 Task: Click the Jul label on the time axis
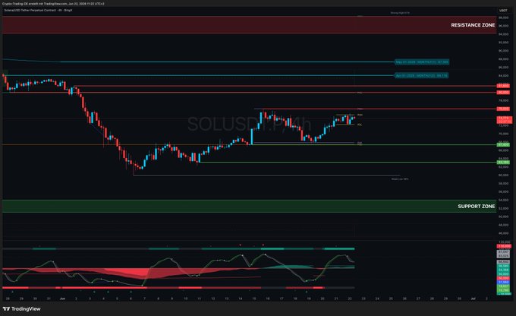[x=474, y=299]
